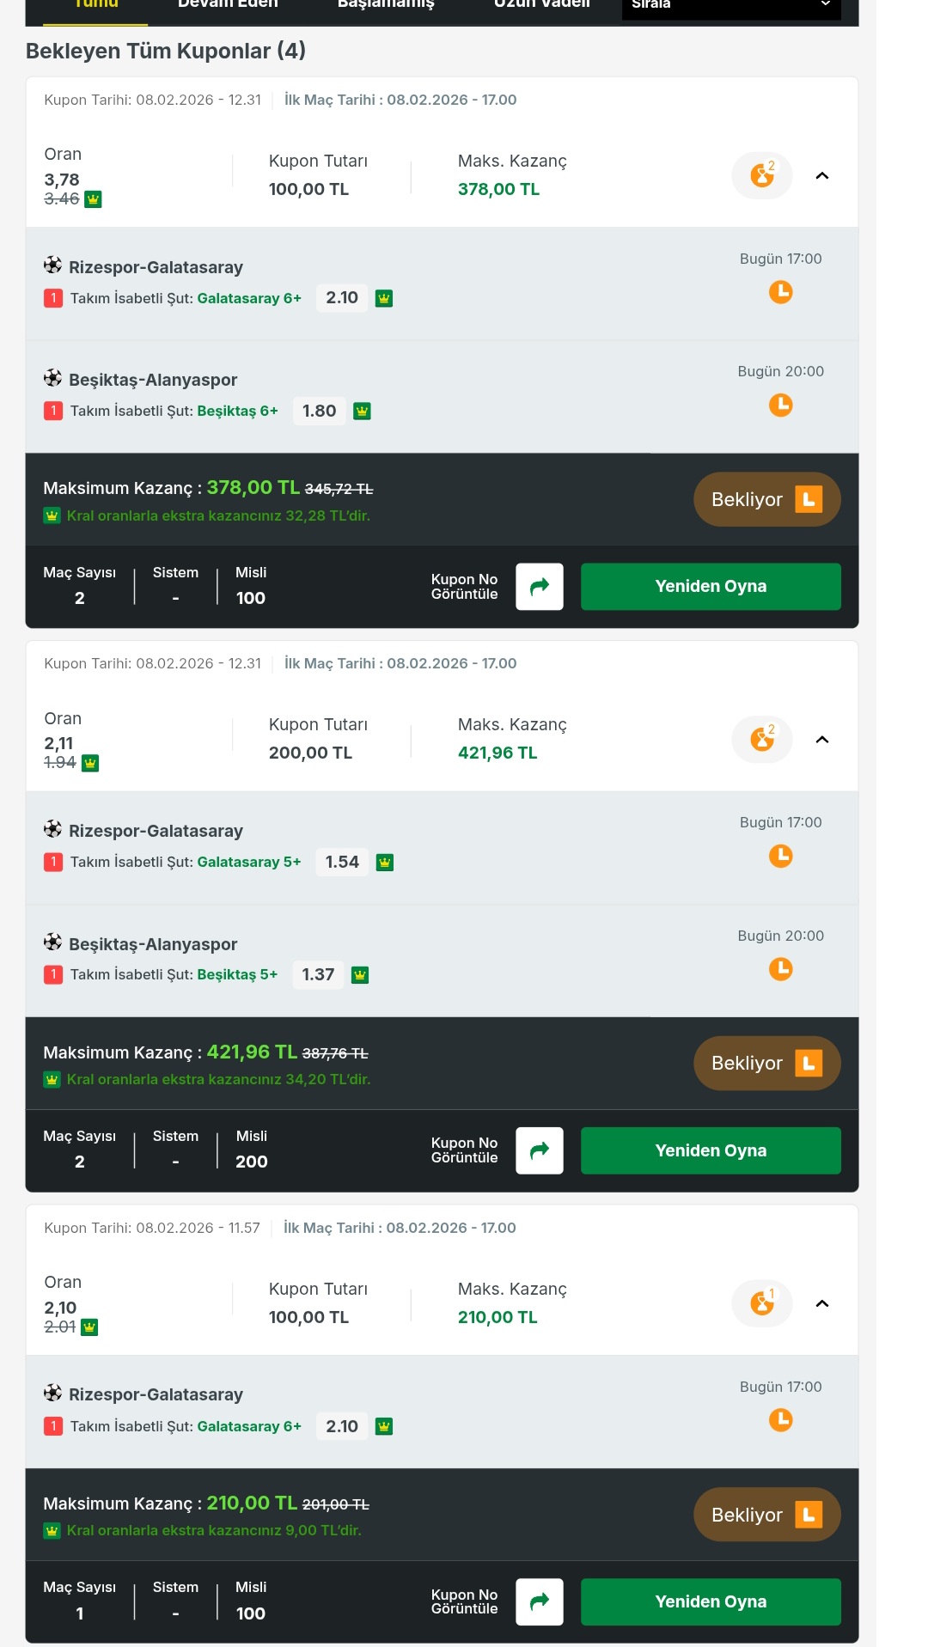The width and height of the screenshot is (928, 1647).
Task: Open pending-matches icon on 421,96 TL coupon
Action: click(761, 739)
